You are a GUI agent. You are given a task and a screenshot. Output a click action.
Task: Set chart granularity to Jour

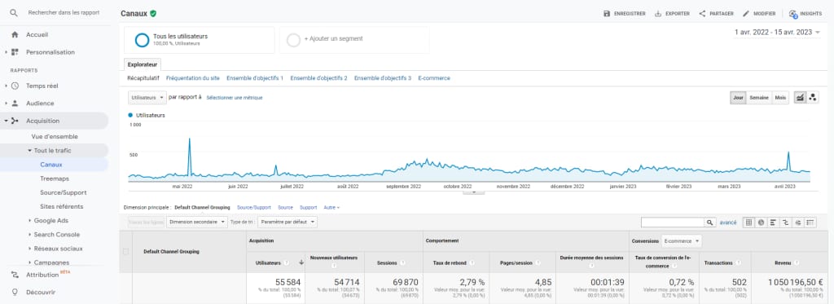pos(738,98)
